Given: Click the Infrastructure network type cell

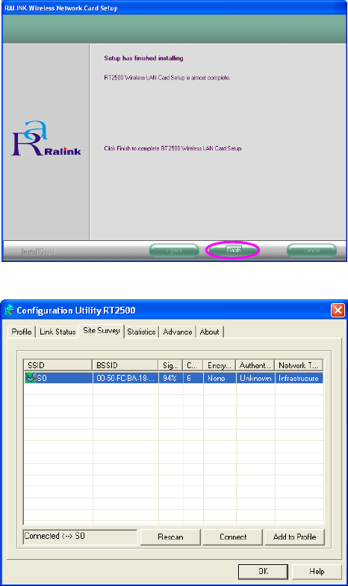Looking at the screenshot, I should 299,378.
